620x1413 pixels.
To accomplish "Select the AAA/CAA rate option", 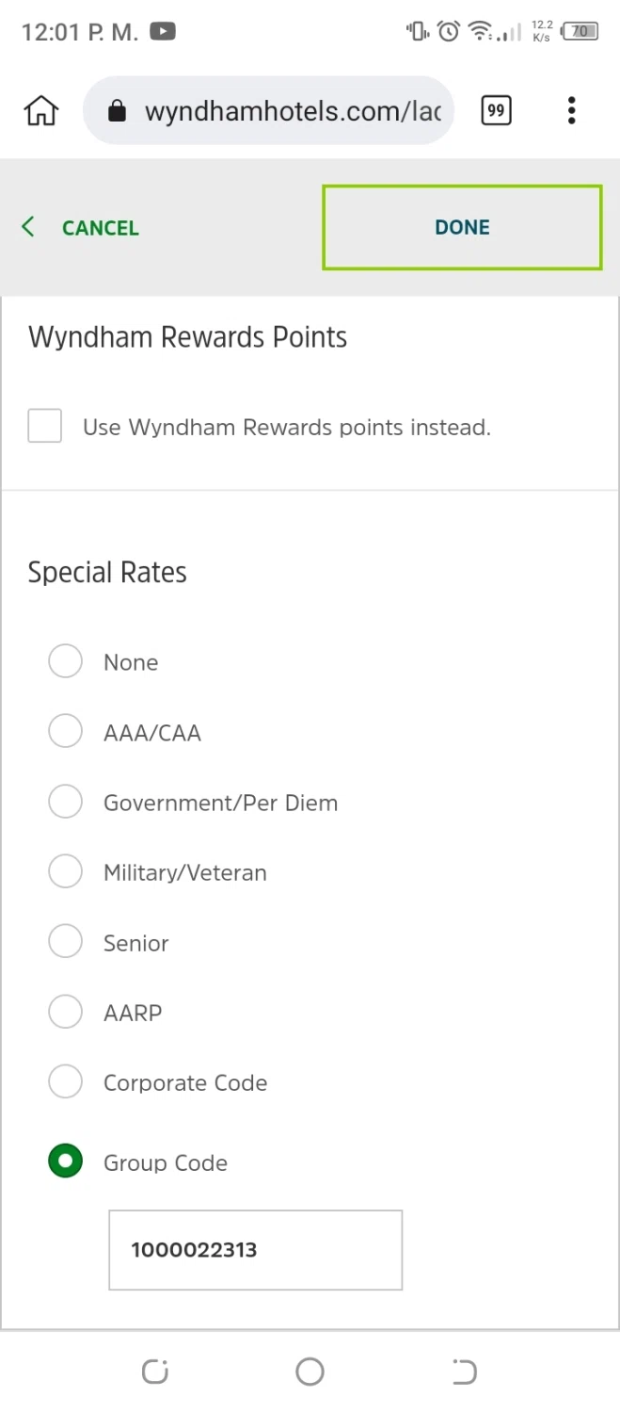I will pos(65,732).
